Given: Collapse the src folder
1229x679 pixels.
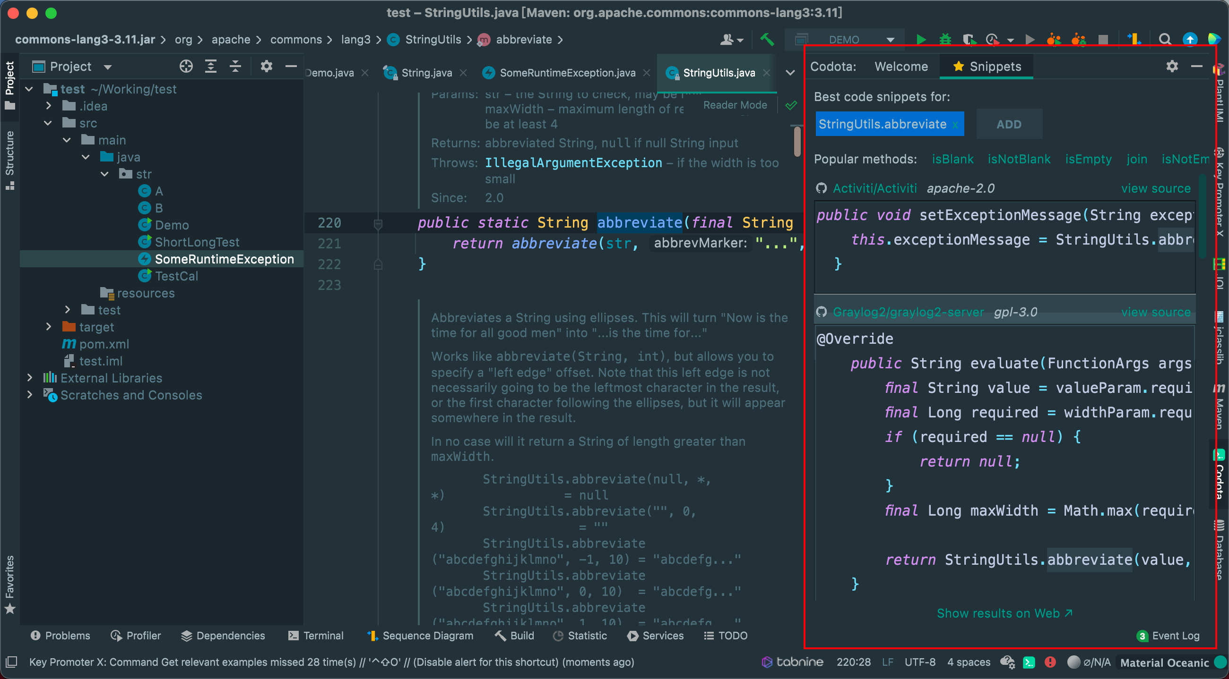Looking at the screenshot, I should pos(48,123).
